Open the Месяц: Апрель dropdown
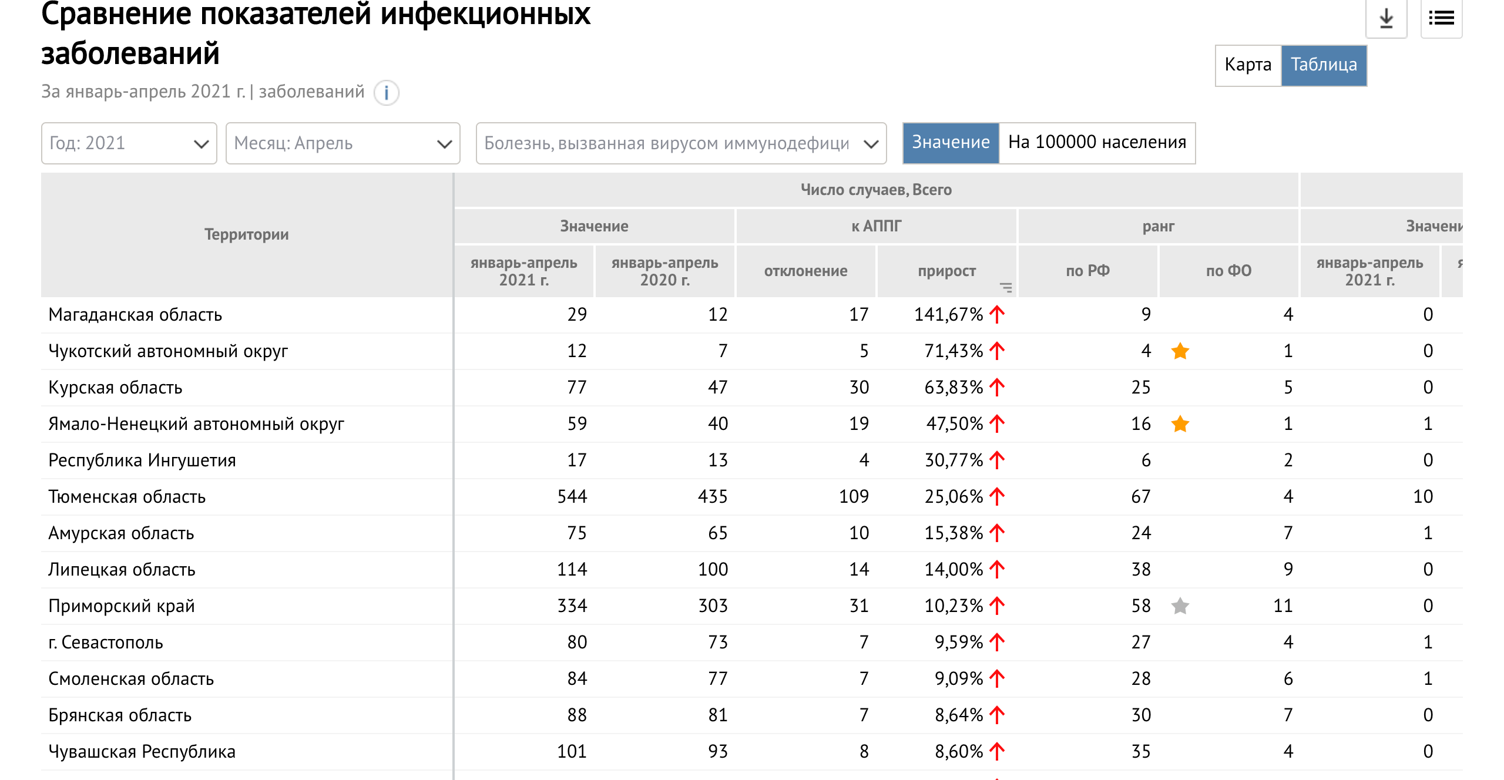 click(343, 143)
